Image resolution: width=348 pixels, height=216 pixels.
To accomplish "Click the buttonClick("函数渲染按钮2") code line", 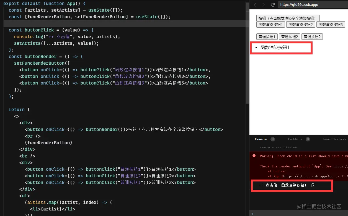I will [115, 77].
